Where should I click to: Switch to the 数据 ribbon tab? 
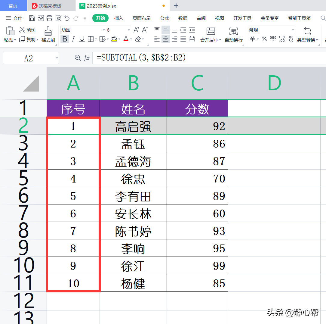pos(183,18)
